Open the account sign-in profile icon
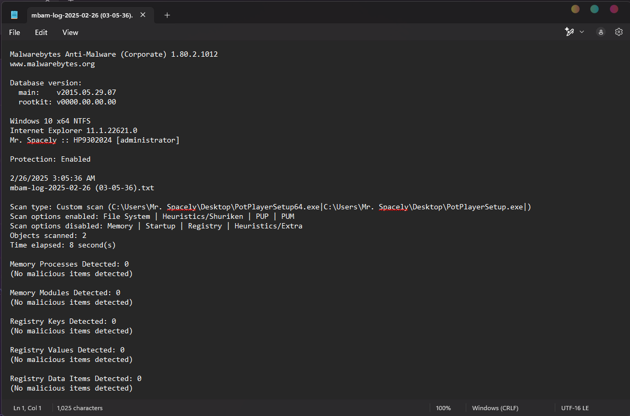This screenshot has width=630, height=416. pyautogui.click(x=601, y=32)
